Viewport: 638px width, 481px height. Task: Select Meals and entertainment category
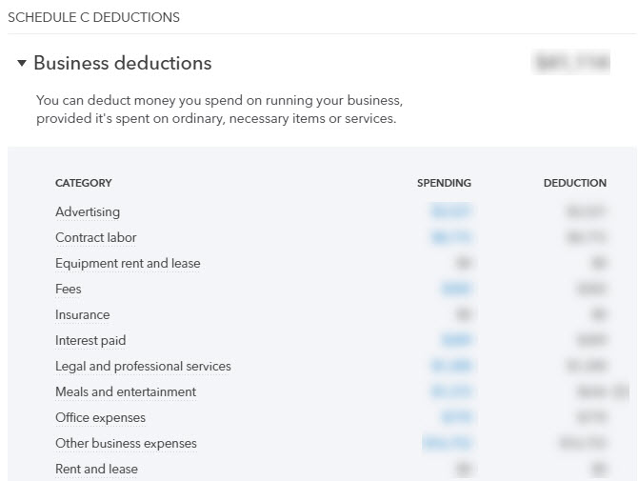(x=126, y=391)
